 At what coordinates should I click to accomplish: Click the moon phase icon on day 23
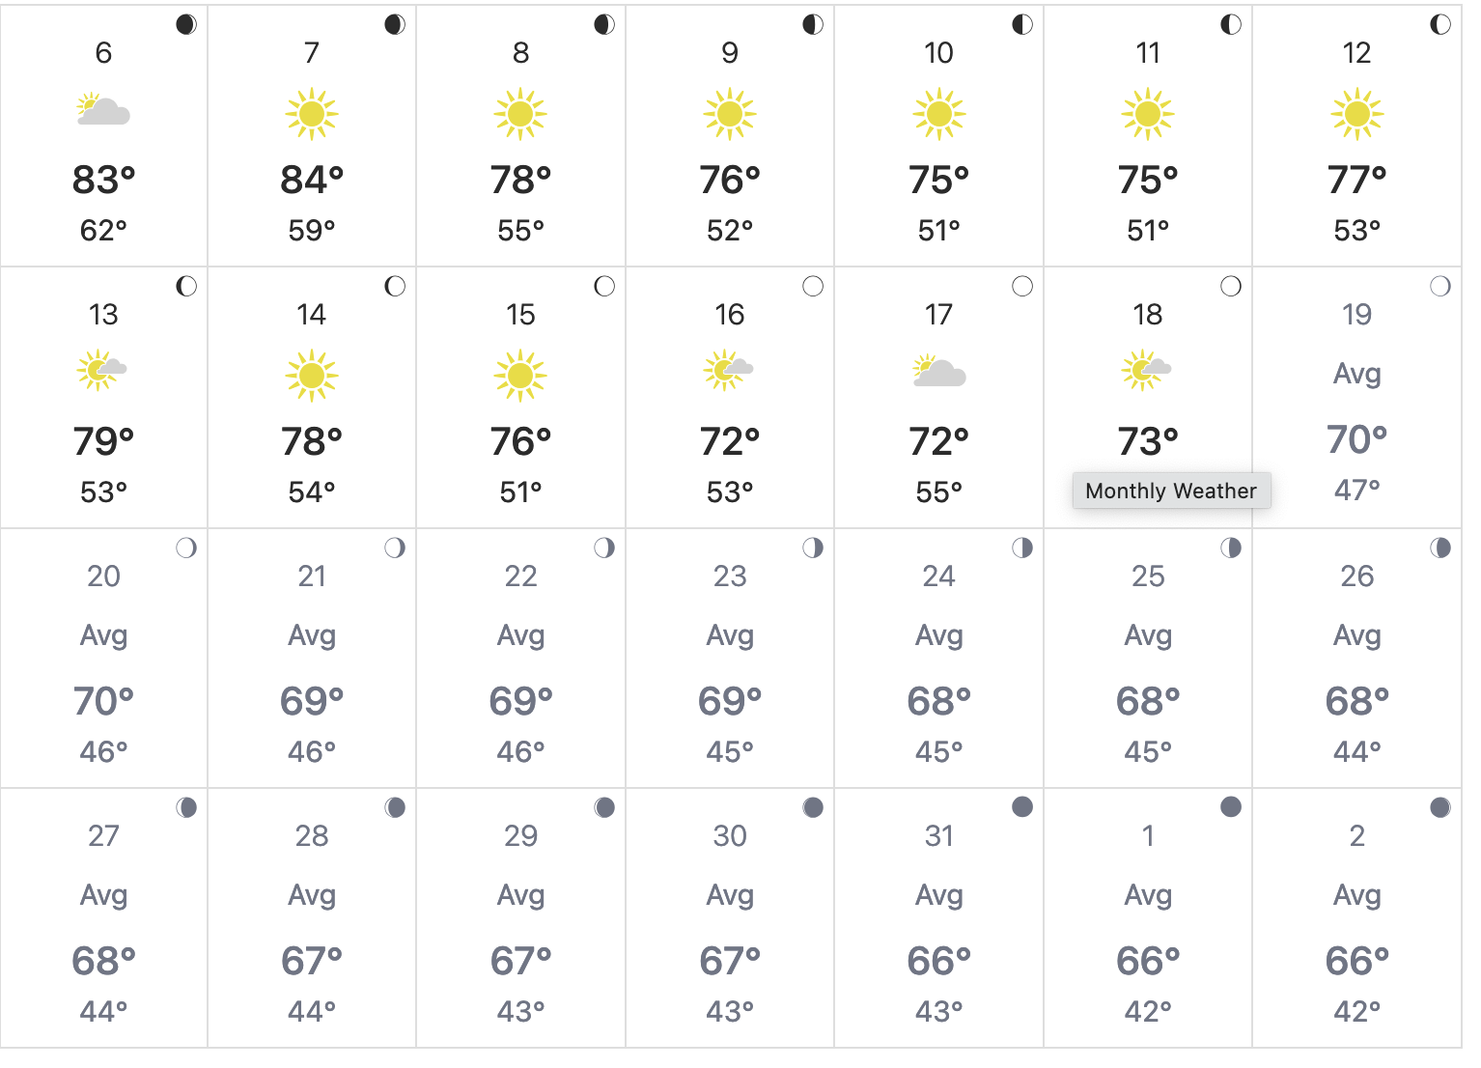813,548
